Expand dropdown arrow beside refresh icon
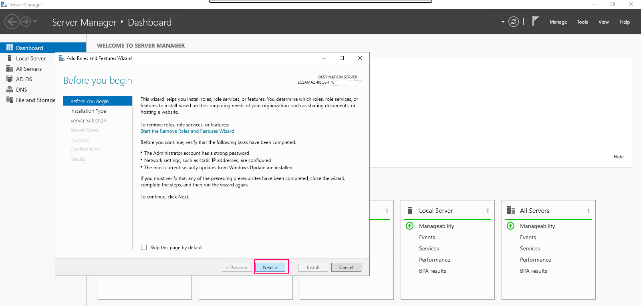 [503, 22]
